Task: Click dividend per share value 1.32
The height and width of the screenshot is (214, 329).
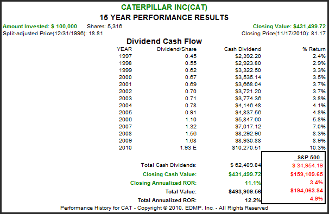Action: 191,126
